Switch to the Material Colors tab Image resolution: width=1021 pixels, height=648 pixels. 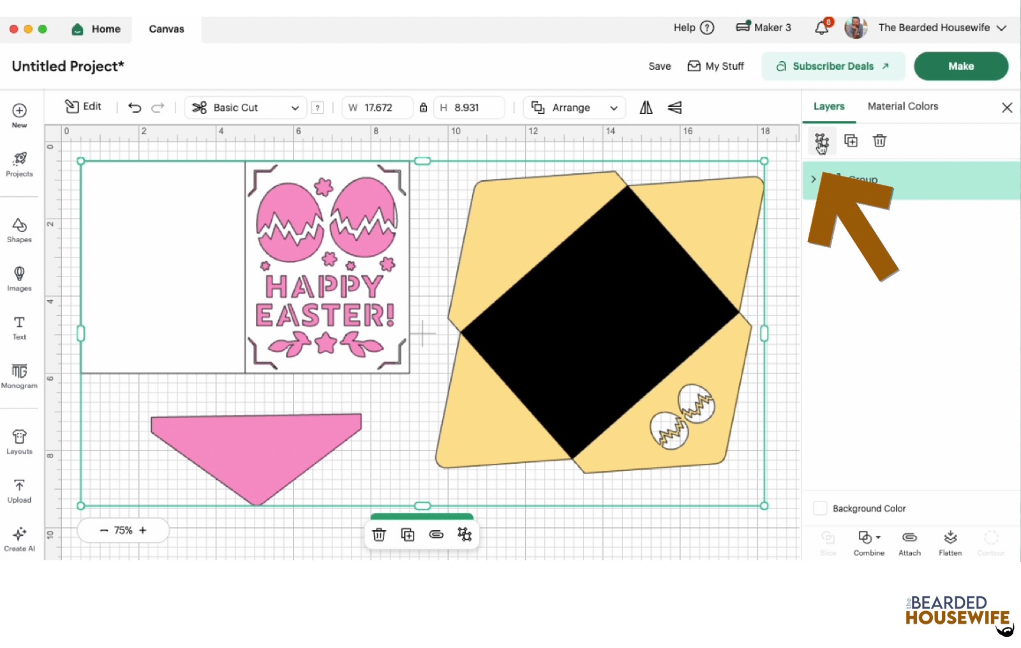pos(902,106)
